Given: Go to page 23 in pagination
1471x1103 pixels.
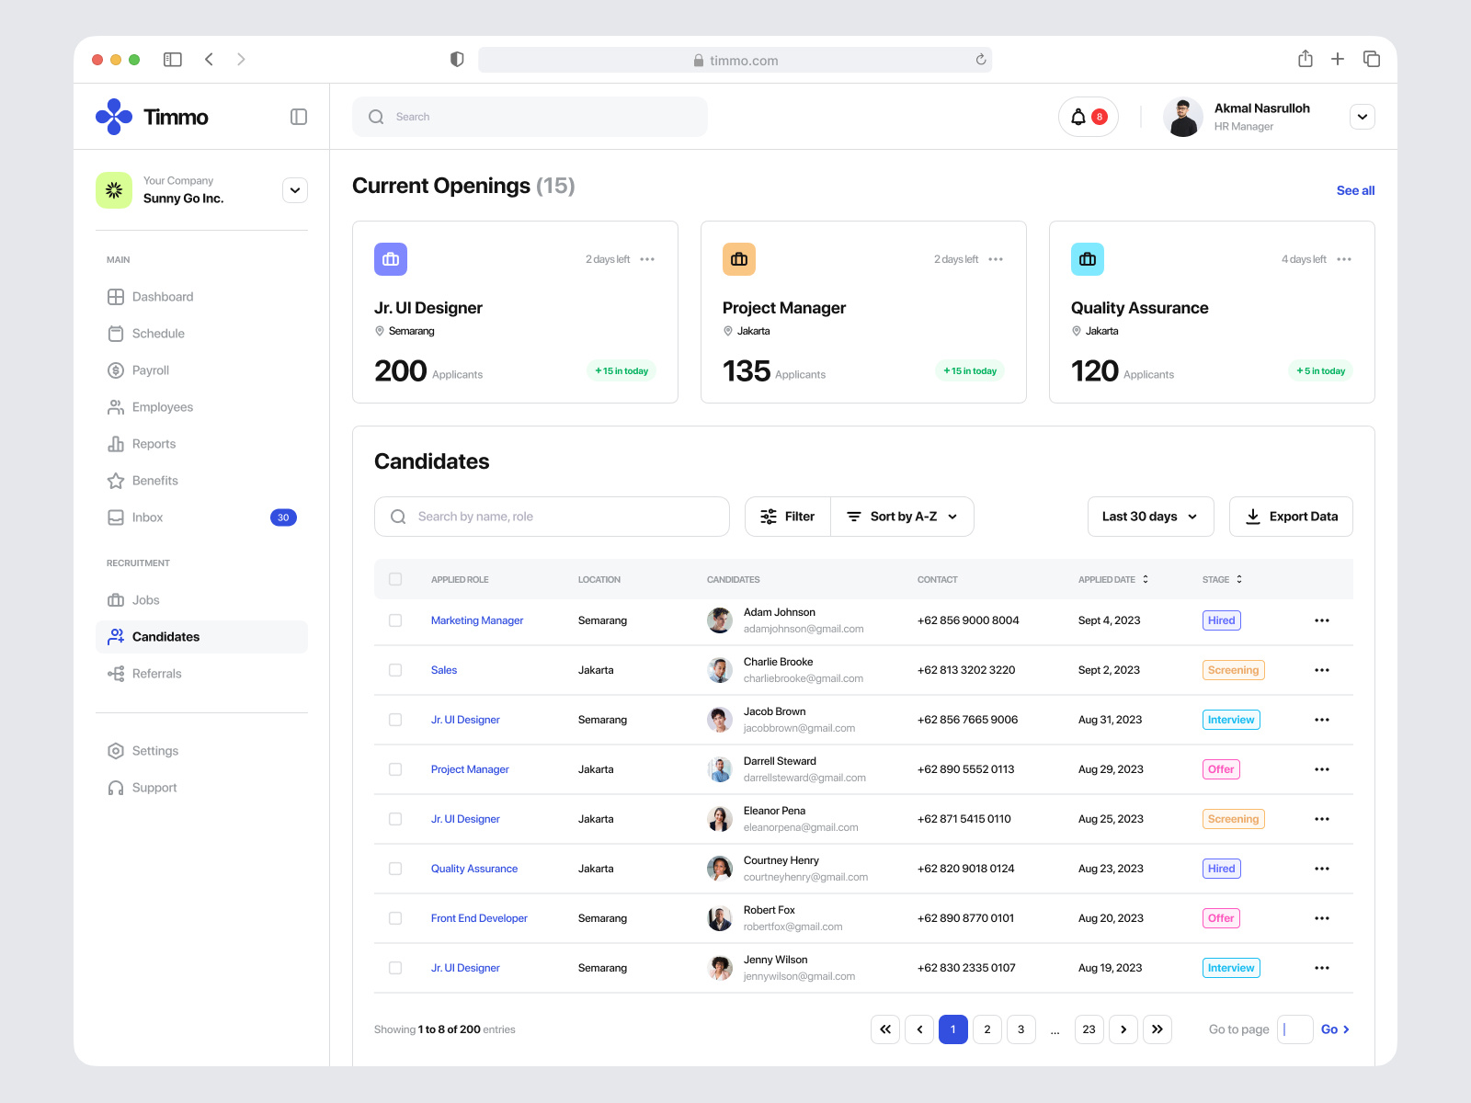Looking at the screenshot, I should (1089, 1029).
